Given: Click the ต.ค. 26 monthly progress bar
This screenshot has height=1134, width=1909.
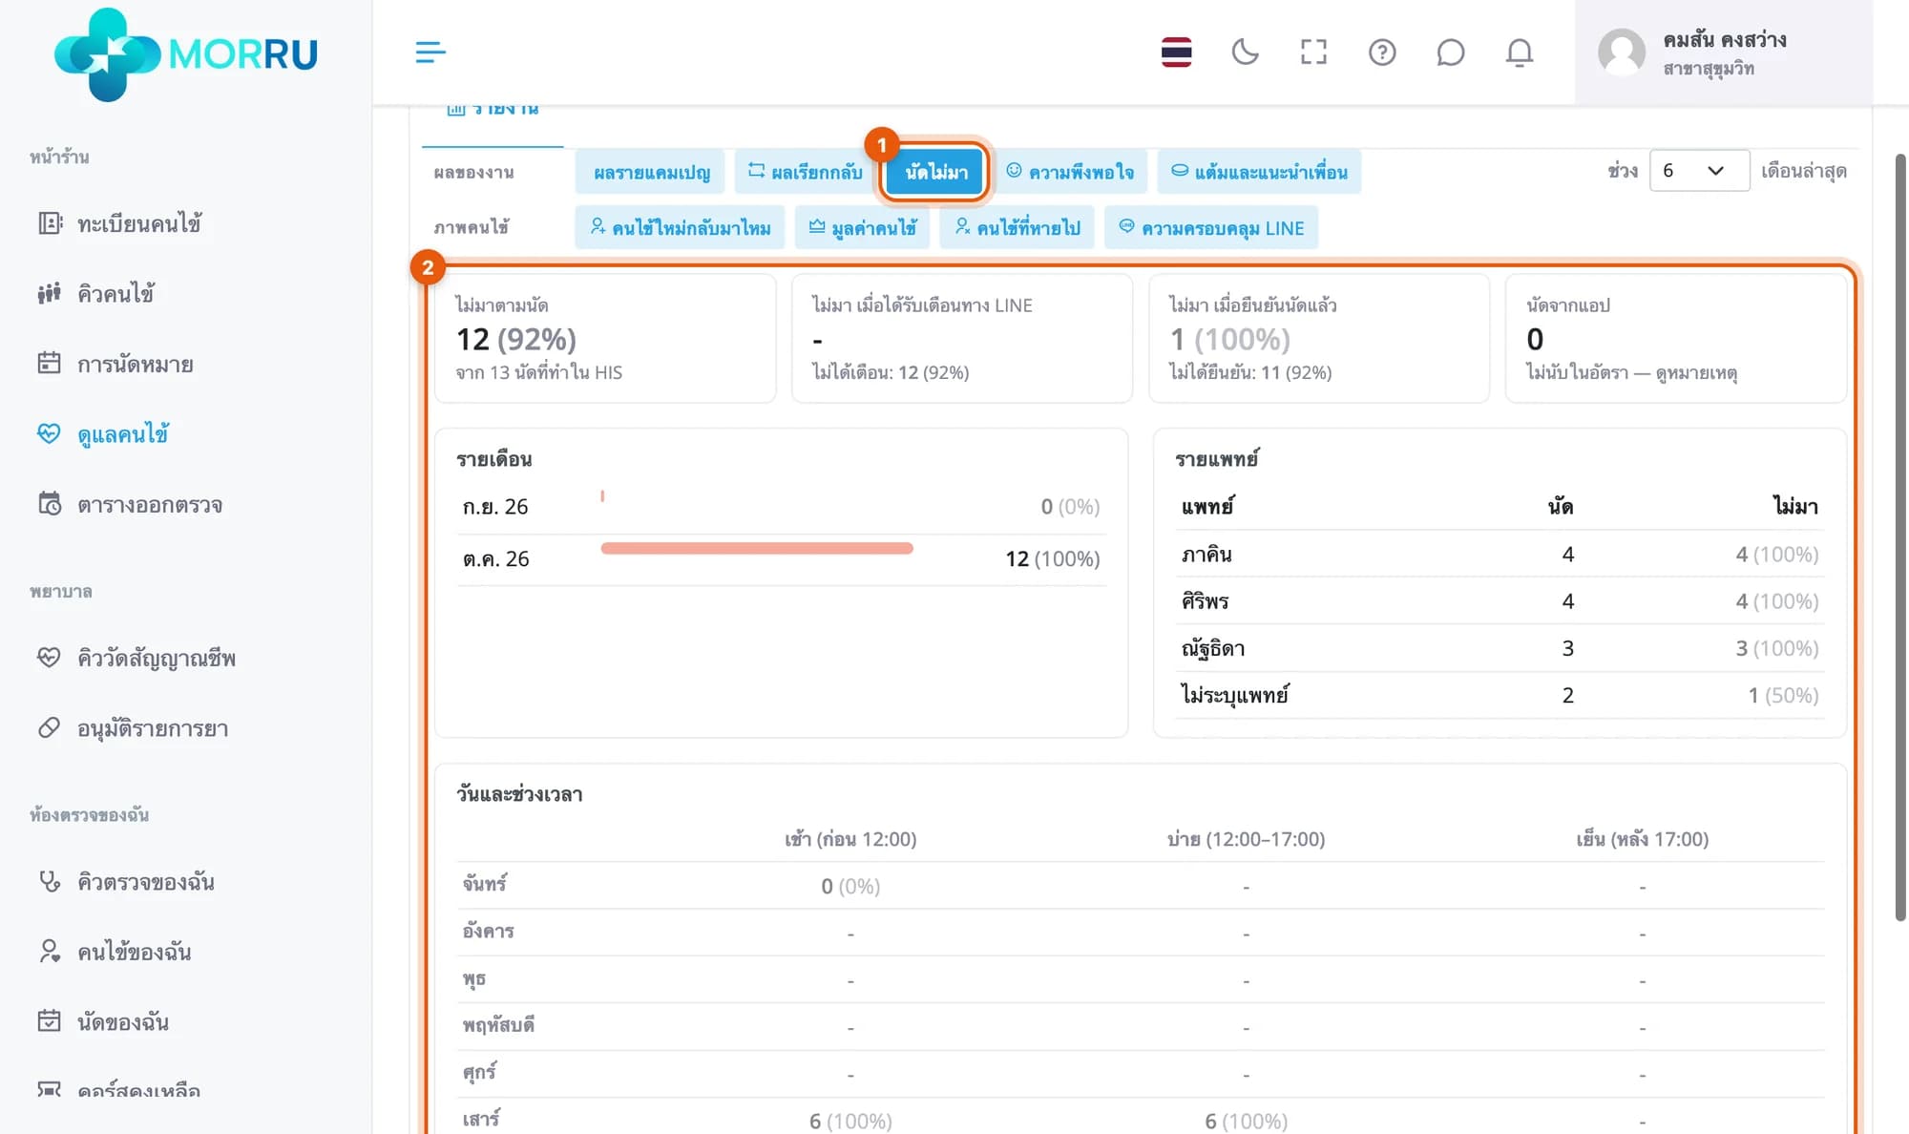Looking at the screenshot, I should click(757, 548).
